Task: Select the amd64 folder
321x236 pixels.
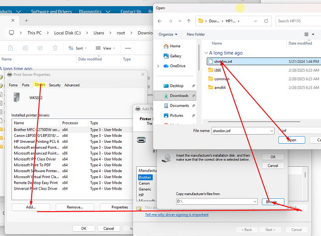Action: coord(217,88)
